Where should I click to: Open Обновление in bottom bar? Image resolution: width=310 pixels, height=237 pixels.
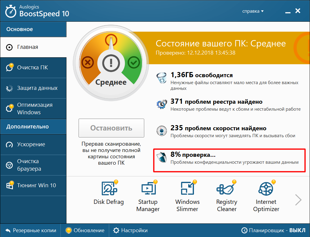85,230
